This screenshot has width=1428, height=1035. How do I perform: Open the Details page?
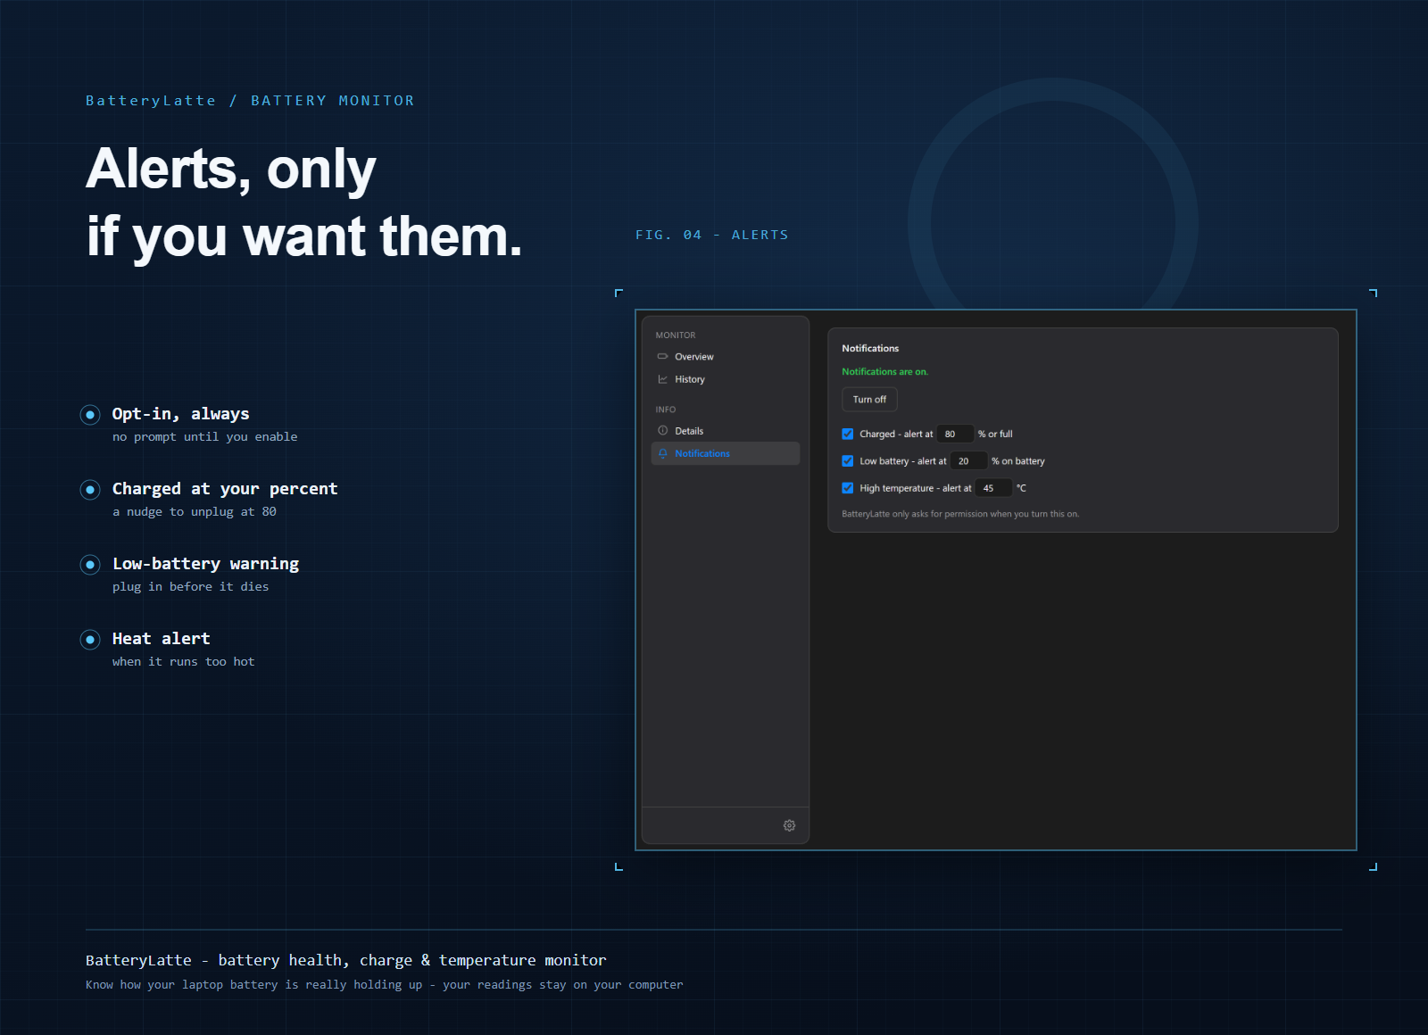pyautogui.click(x=725, y=430)
